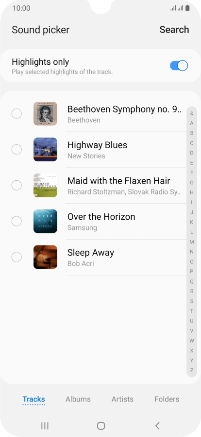Tap the battery status icon
The width and height of the screenshot is (201, 437).
pyautogui.click(x=188, y=8)
